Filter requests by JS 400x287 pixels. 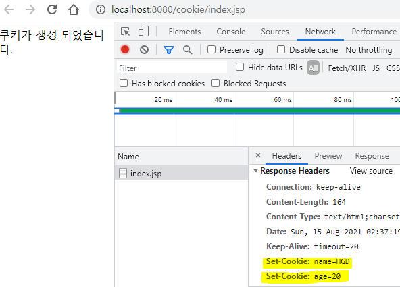point(376,68)
